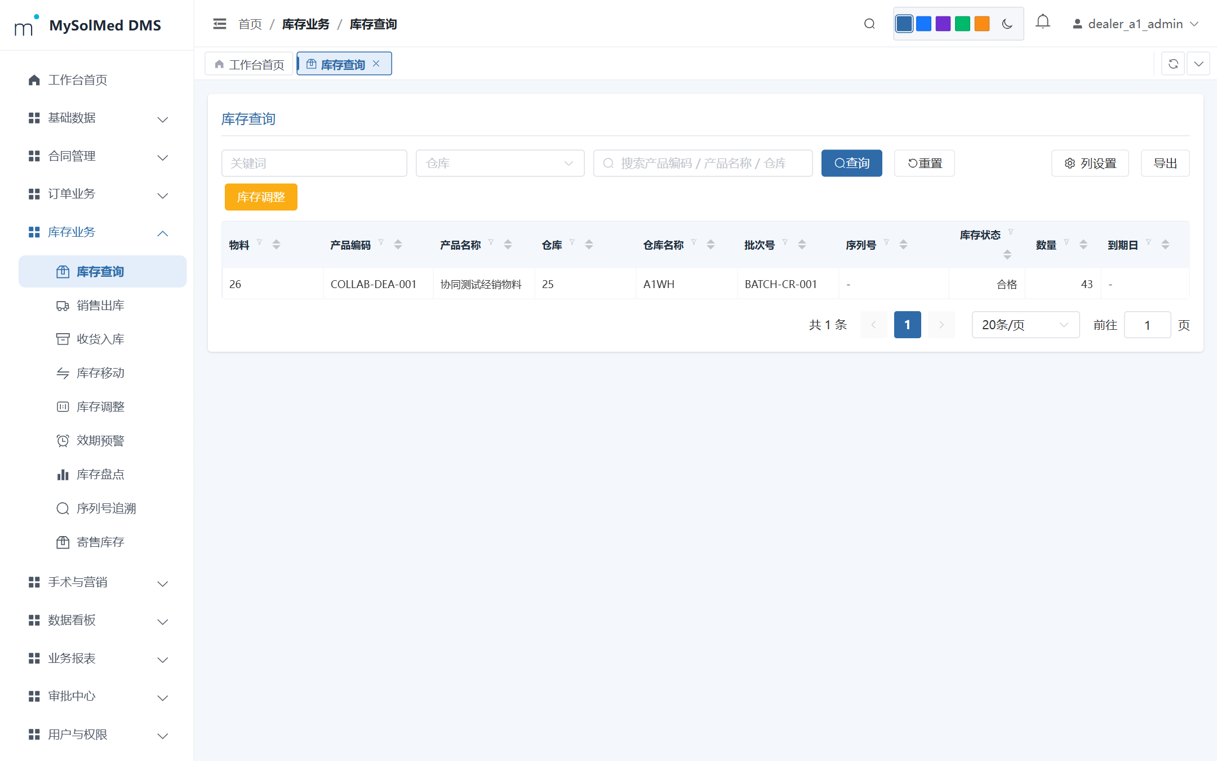Image resolution: width=1217 pixels, height=761 pixels.
Task: Open 库存盘点 in the sidebar
Action: [x=103, y=475]
